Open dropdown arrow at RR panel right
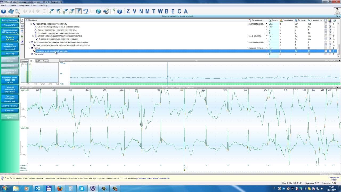This screenshot has width=341, height=192. [x=339, y=61]
